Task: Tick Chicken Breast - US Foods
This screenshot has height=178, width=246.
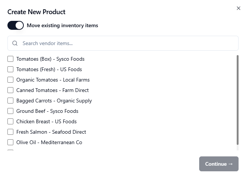Action: coord(10,121)
